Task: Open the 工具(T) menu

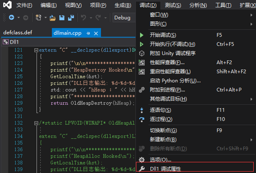Action: coord(223,5)
